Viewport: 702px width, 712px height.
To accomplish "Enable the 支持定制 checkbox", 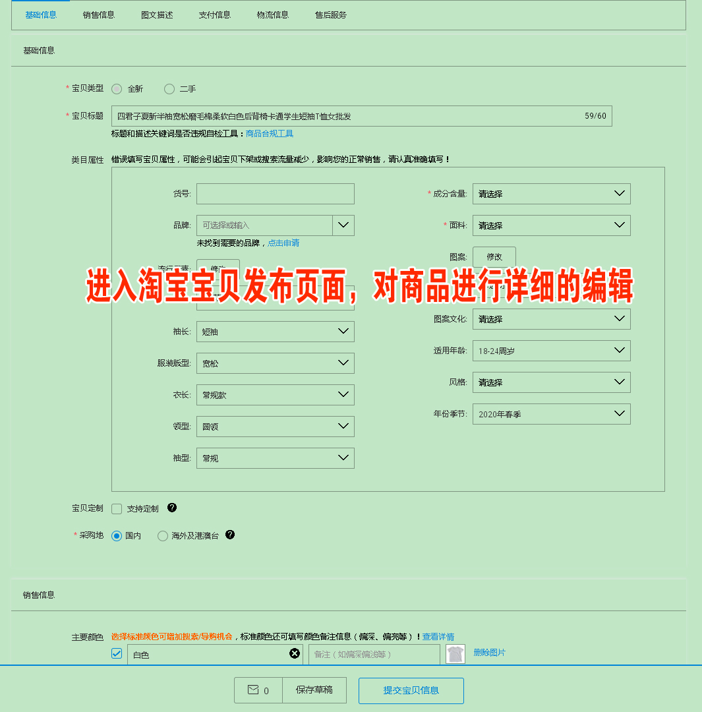I will [116, 508].
